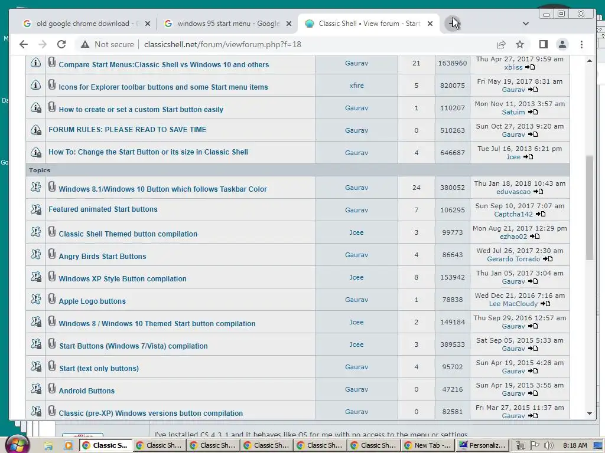Open FORUM RULES topic

pos(128,130)
